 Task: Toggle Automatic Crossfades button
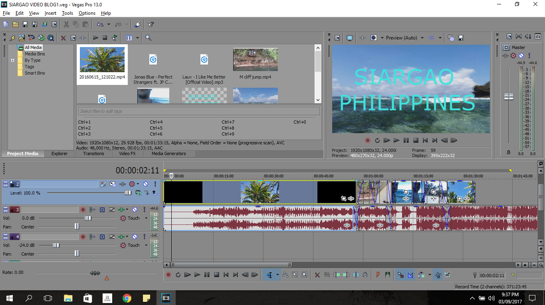click(410, 275)
